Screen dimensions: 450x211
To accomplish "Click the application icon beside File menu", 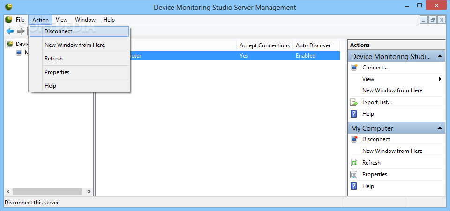I will 9,20.
